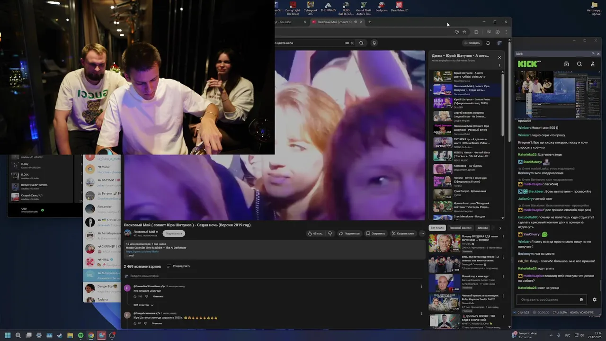Open Chrome from the taskbar

tap(91, 335)
